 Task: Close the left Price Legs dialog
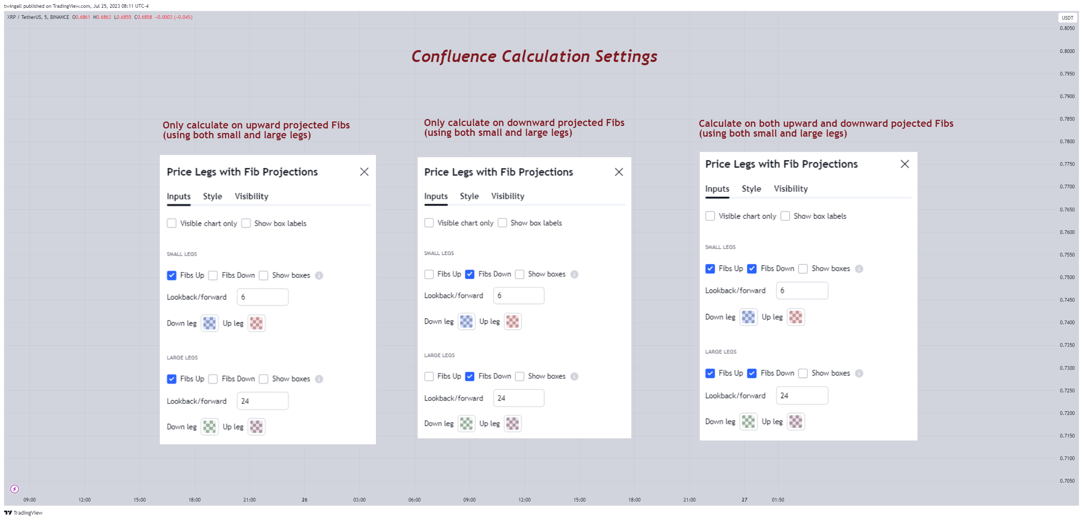pos(364,172)
